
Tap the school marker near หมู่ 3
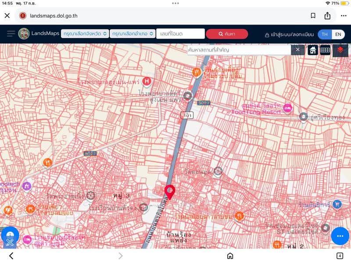(x=143, y=207)
